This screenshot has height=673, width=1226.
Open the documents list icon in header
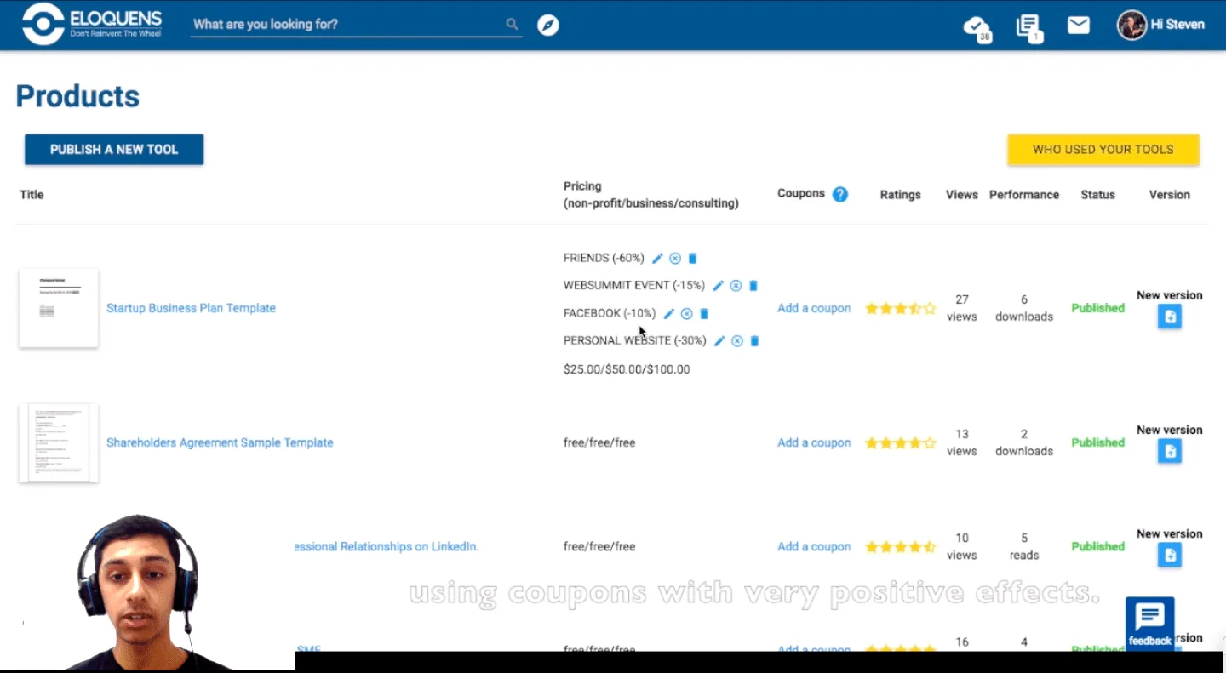tap(1029, 27)
